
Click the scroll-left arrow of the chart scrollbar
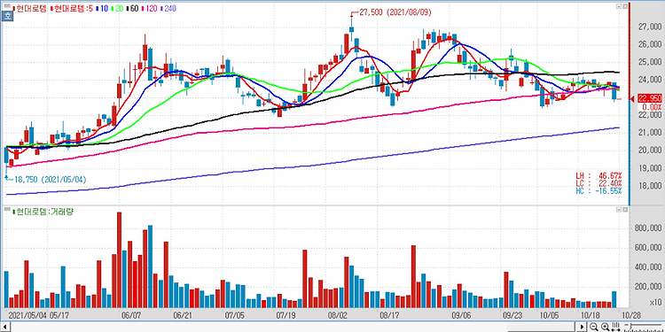[x=5, y=327]
